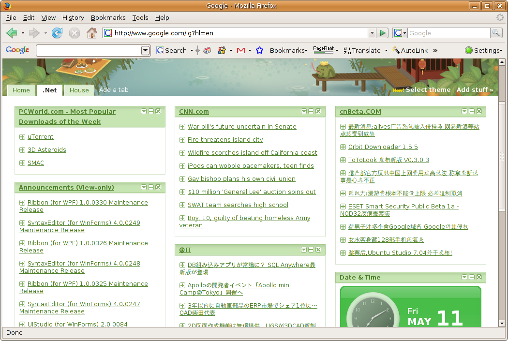
Task: Click the colorful toolbar button icon before Gmail
Action: click(222, 50)
